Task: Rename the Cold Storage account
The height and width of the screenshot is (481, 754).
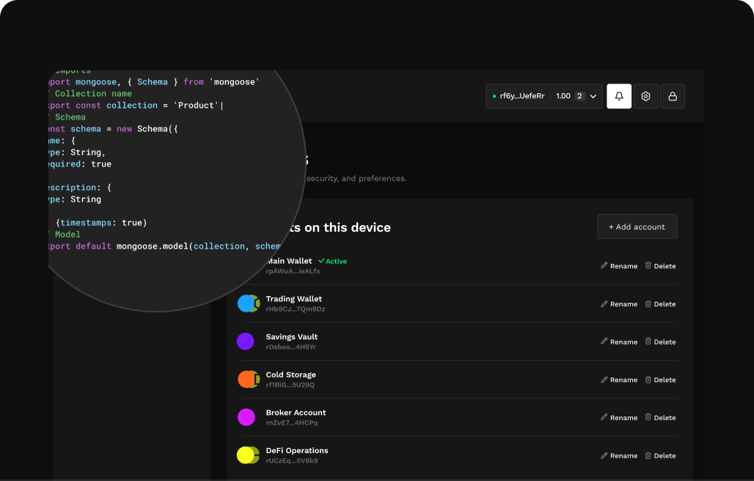Action: click(619, 380)
